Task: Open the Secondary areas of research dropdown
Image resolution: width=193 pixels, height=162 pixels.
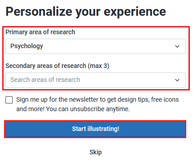Action: coord(96,80)
